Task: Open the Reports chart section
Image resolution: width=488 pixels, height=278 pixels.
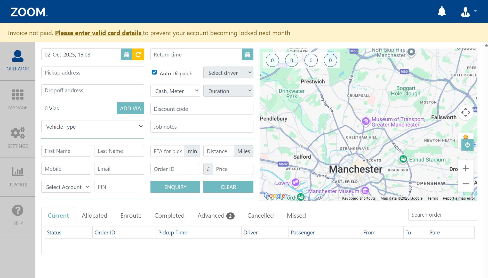Action: point(18,177)
